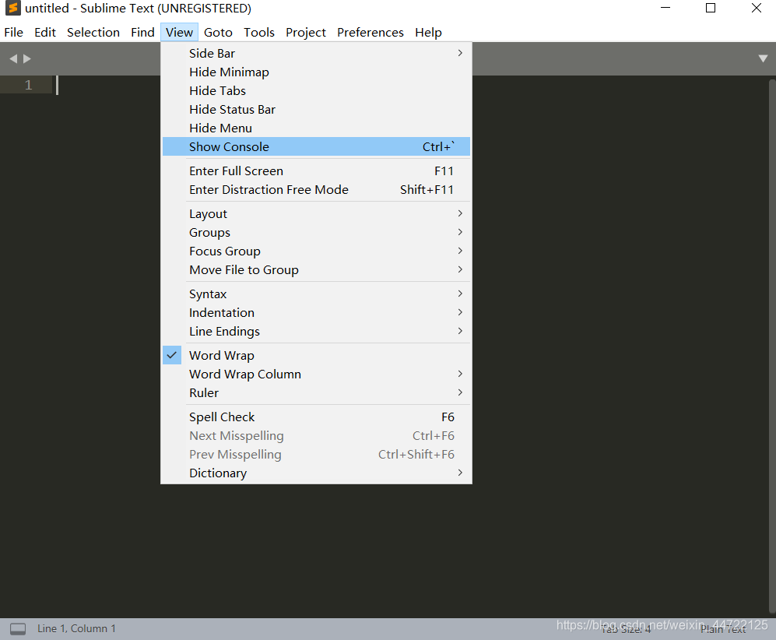Minimize the Sublime Text window
This screenshot has width=776, height=640.
point(665,8)
